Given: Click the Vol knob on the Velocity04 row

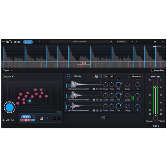Looking at the screenshot, I should point(119,85).
